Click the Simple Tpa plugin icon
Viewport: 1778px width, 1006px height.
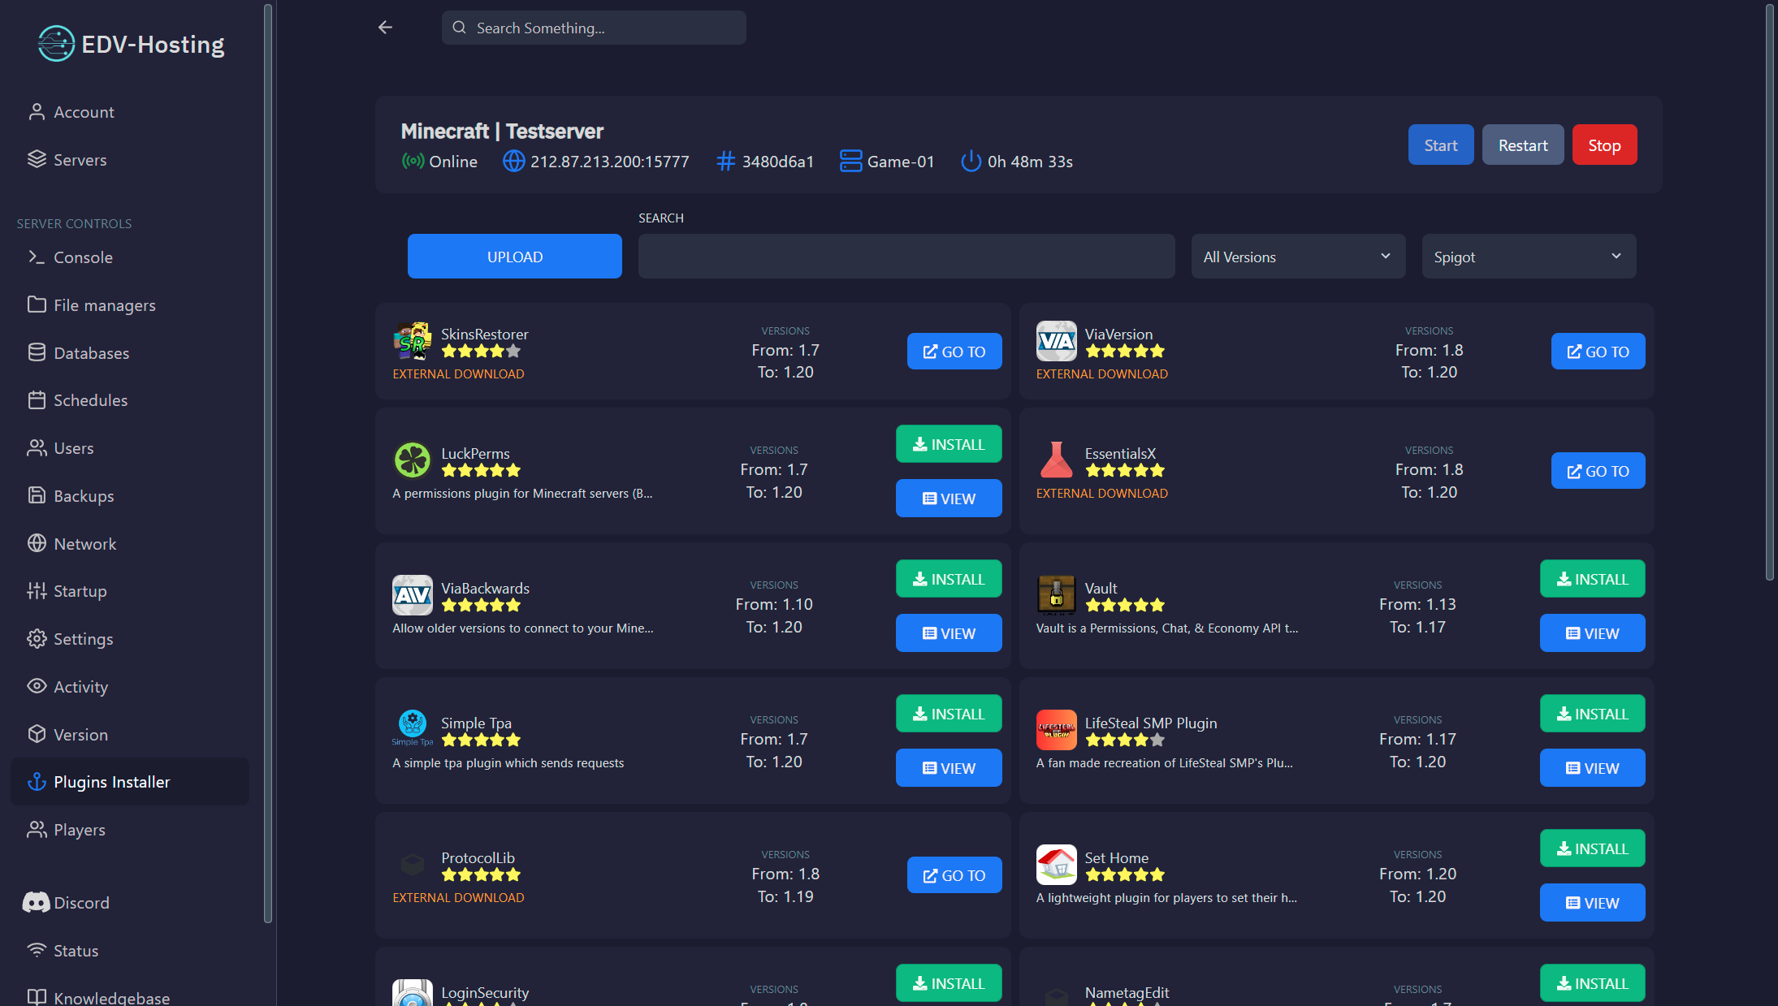pos(413,728)
